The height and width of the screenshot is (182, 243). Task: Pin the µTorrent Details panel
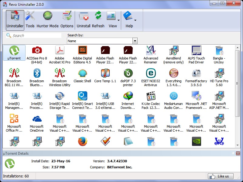(233, 153)
